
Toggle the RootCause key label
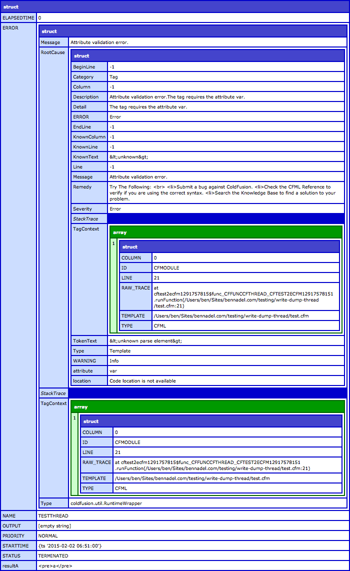[x=53, y=217]
